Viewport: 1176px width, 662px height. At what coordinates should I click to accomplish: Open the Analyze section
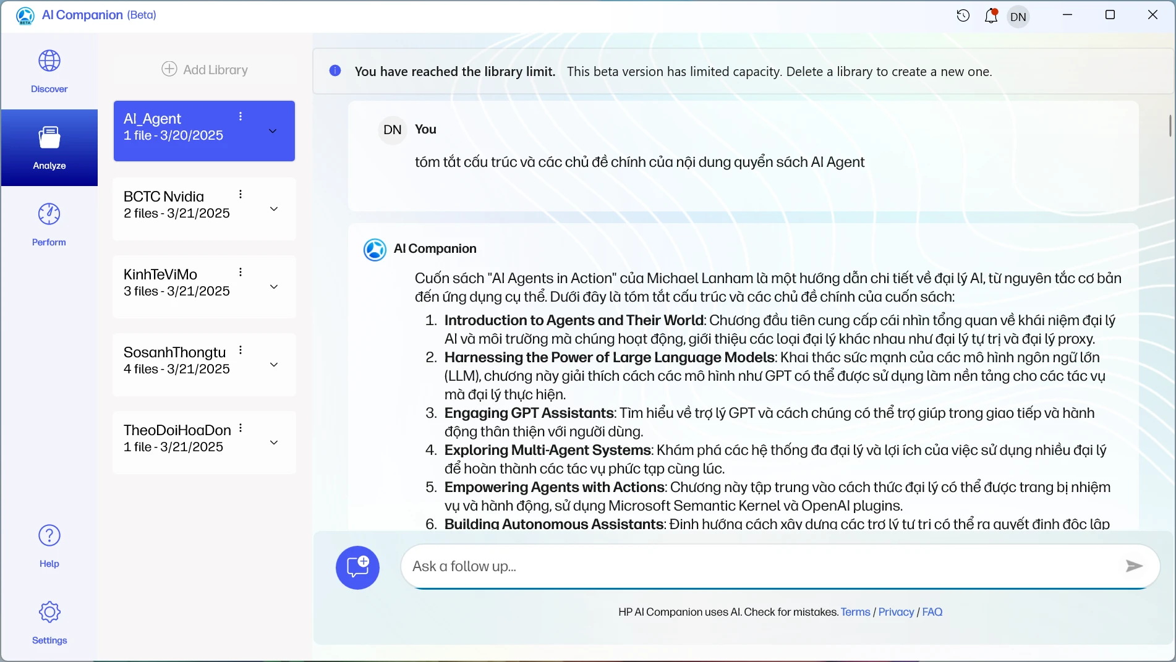[x=49, y=148]
